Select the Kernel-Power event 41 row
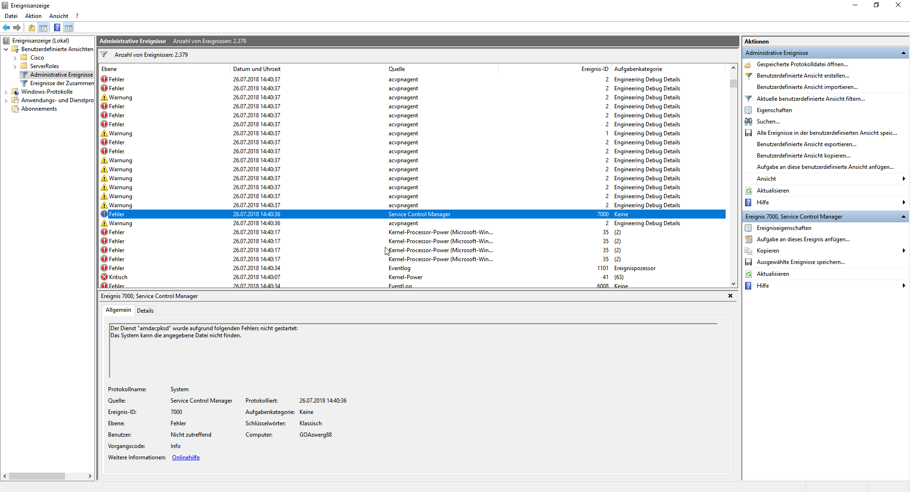 [412, 277]
